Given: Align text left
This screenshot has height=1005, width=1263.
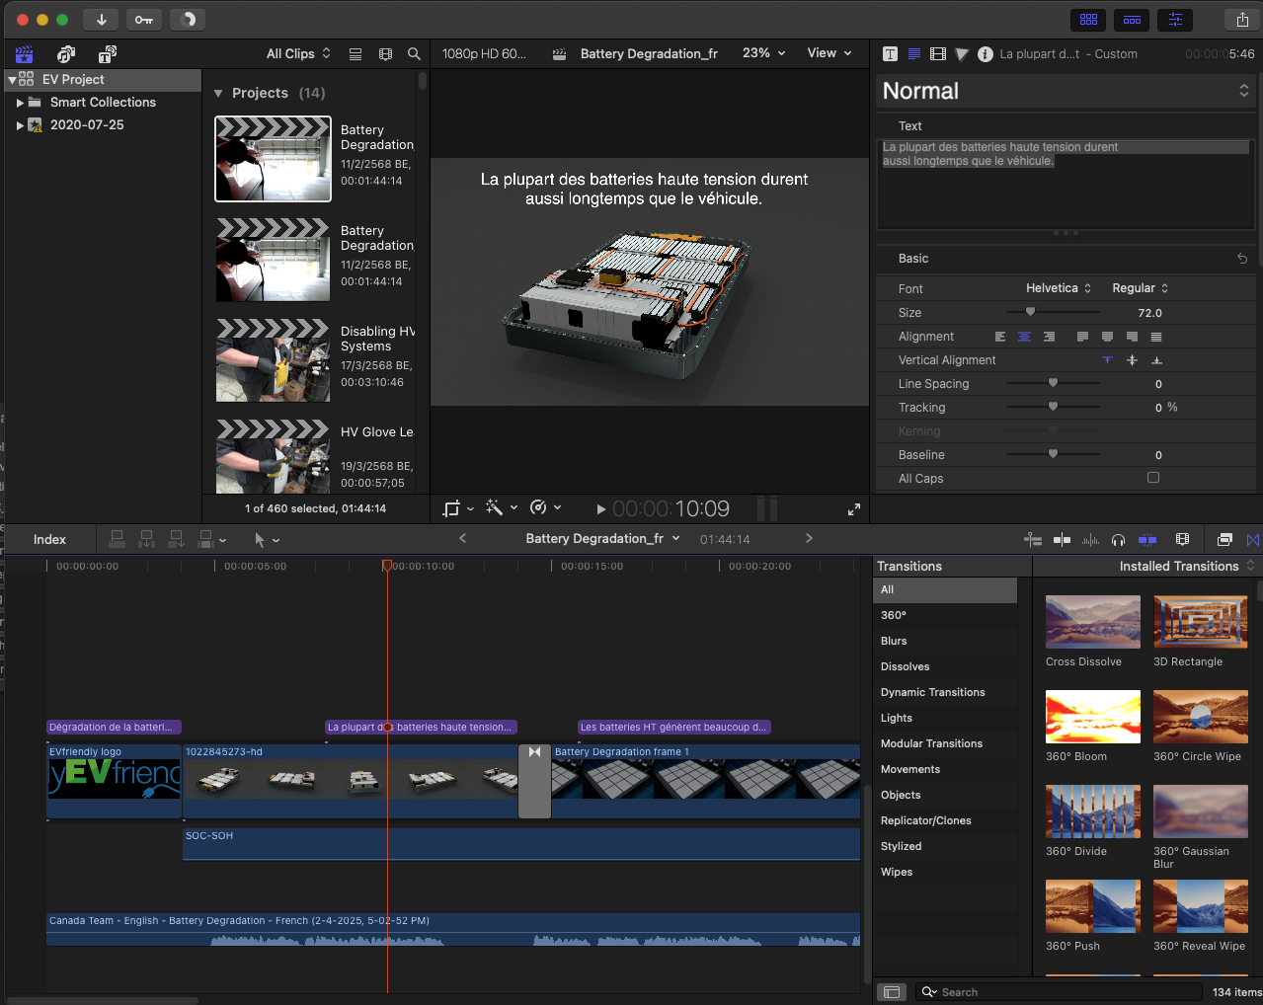Looking at the screenshot, I should click(1000, 337).
